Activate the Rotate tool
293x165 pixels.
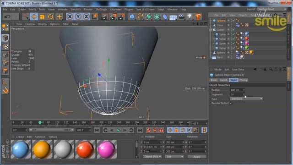click(x=50, y=16)
